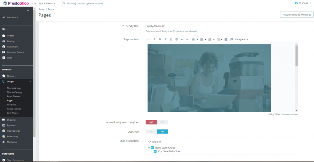314x162 pixels.
Task: Click the numbered list icon
Action: coord(210,39)
